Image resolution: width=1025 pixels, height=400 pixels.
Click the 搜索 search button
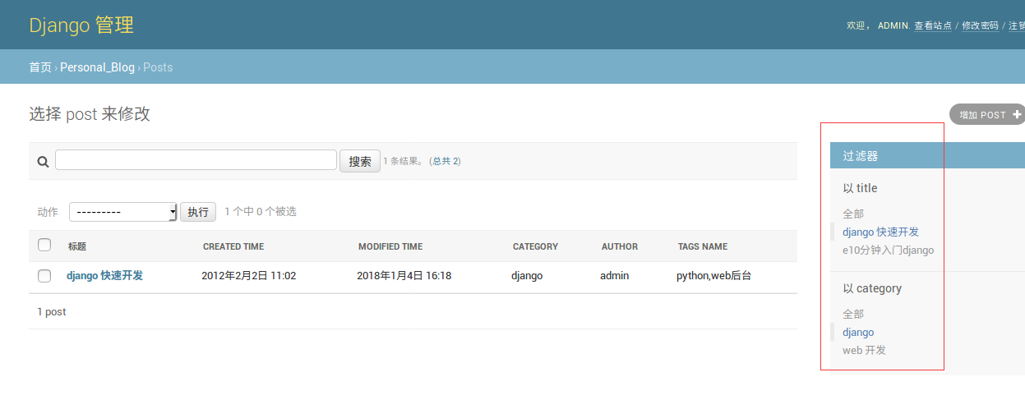(x=359, y=161)
